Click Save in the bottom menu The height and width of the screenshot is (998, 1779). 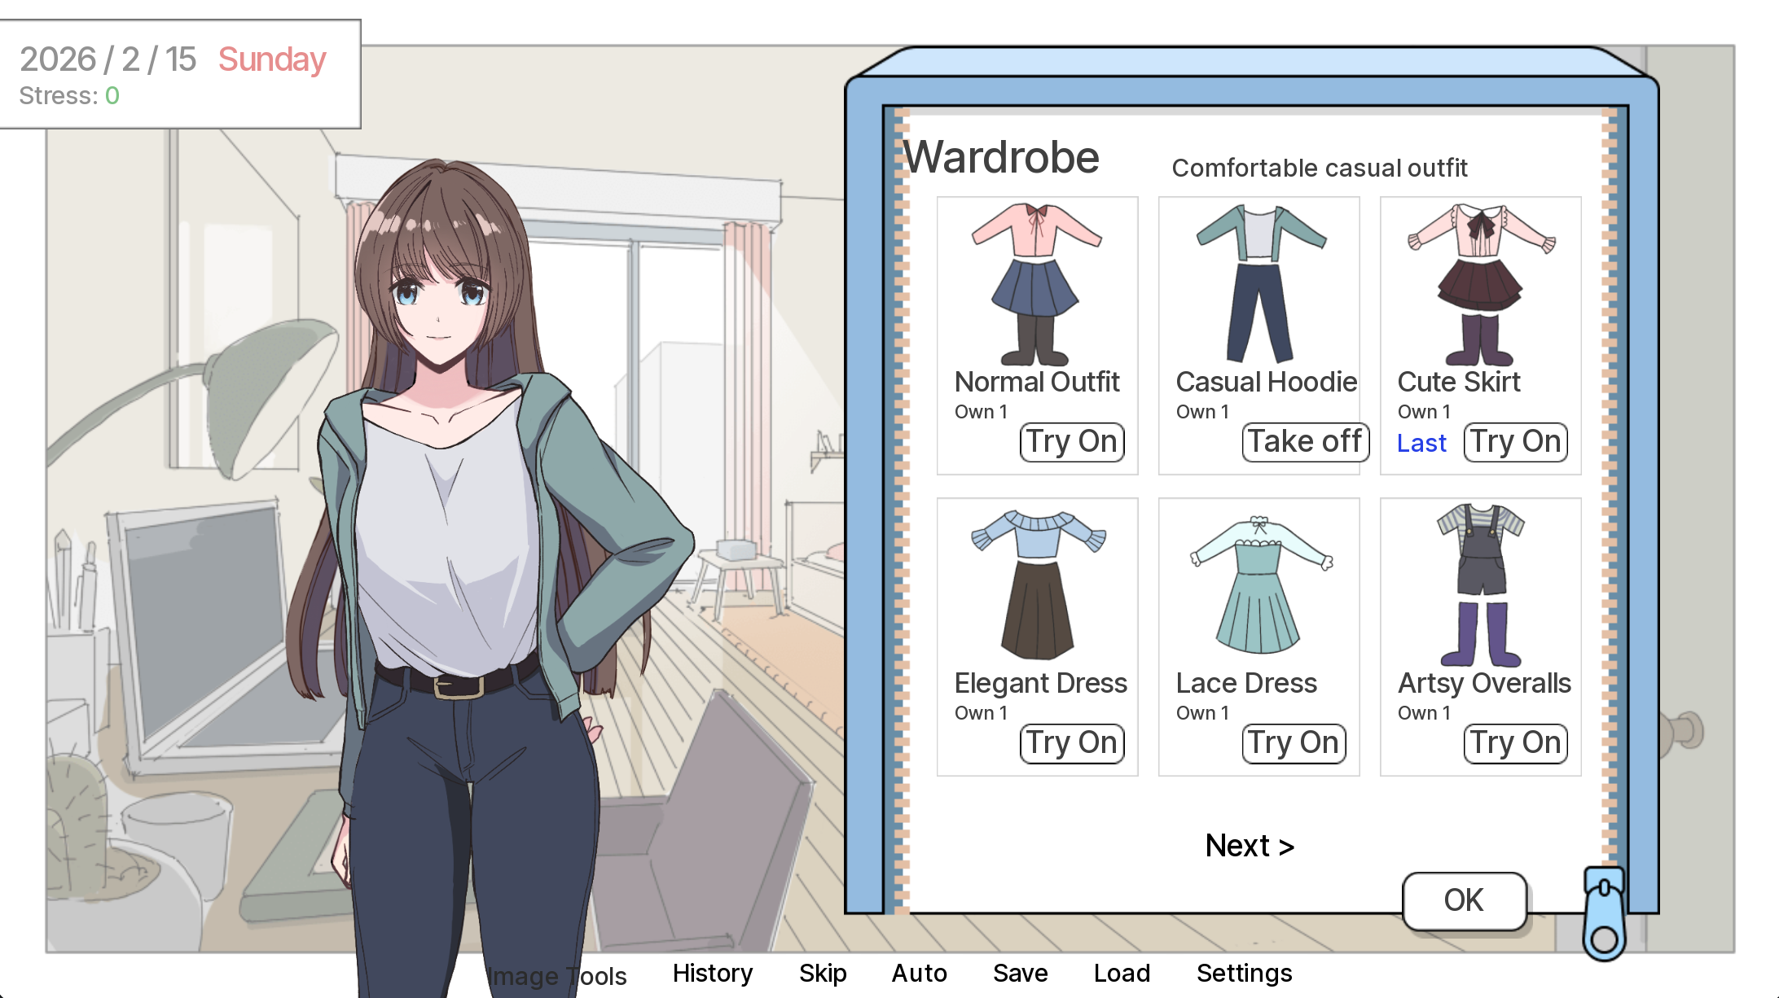[1020, 973]
